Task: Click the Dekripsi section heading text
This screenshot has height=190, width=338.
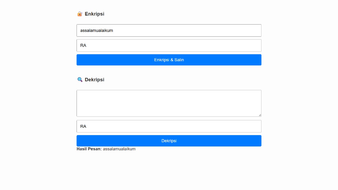Action: 95,80
